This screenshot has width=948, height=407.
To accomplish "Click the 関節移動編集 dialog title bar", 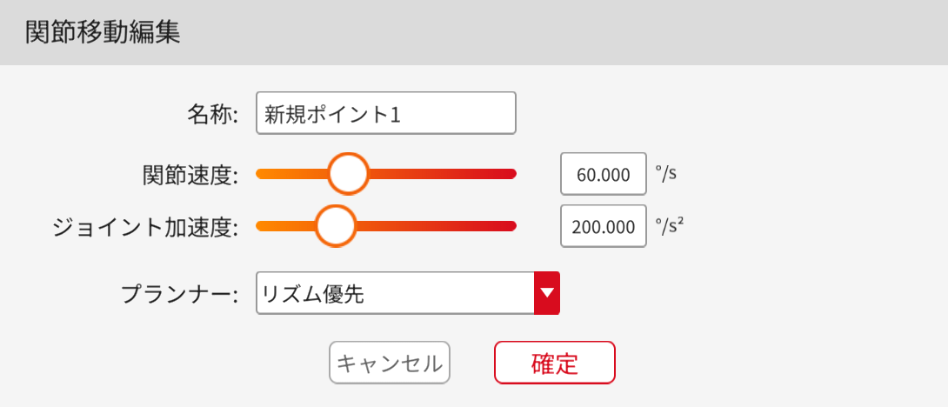I will point(474,32).
